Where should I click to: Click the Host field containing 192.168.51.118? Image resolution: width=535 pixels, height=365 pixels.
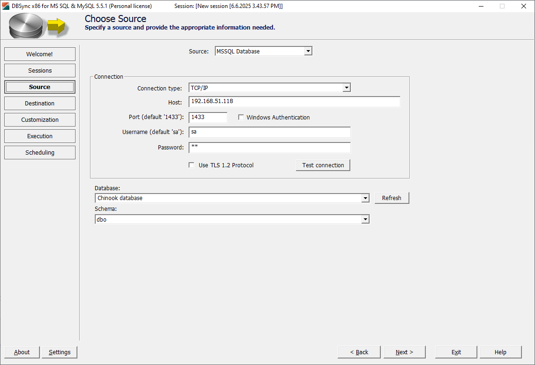click(294, 102)
